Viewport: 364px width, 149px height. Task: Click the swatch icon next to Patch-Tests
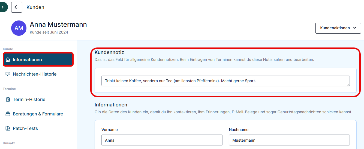[8, 128]
